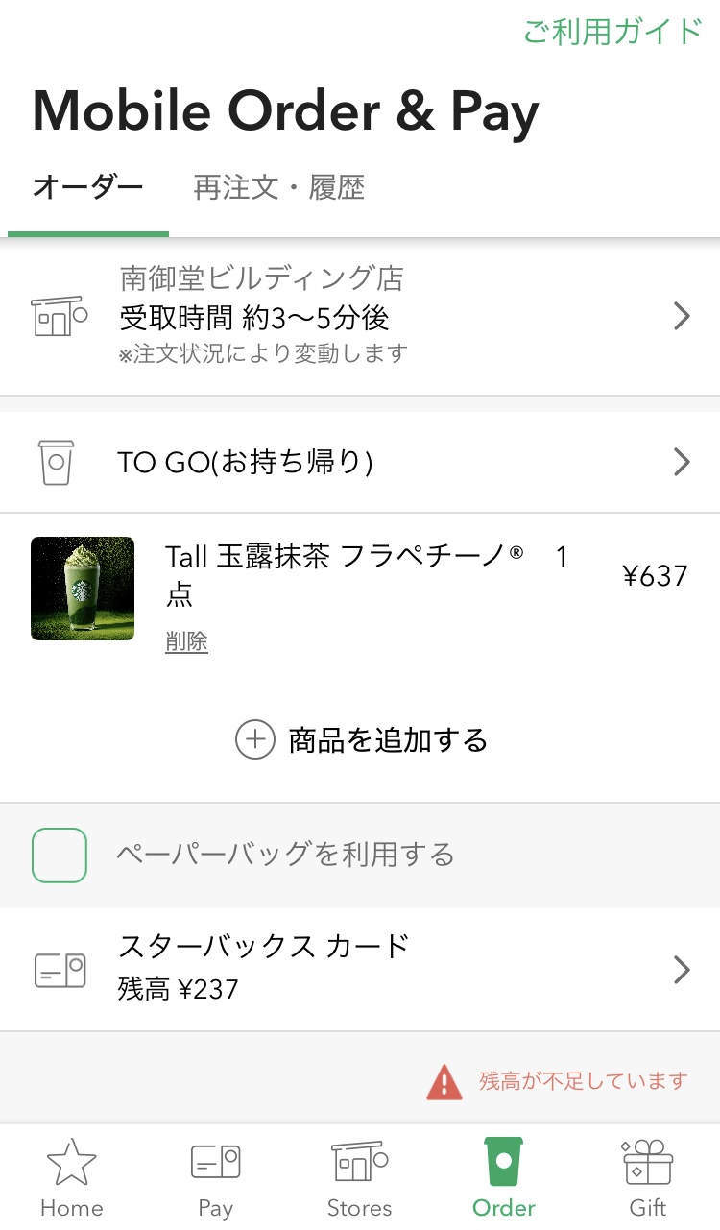Open Starbucks Card payment chevron
720x1230 pixels.
coord(682,970)
